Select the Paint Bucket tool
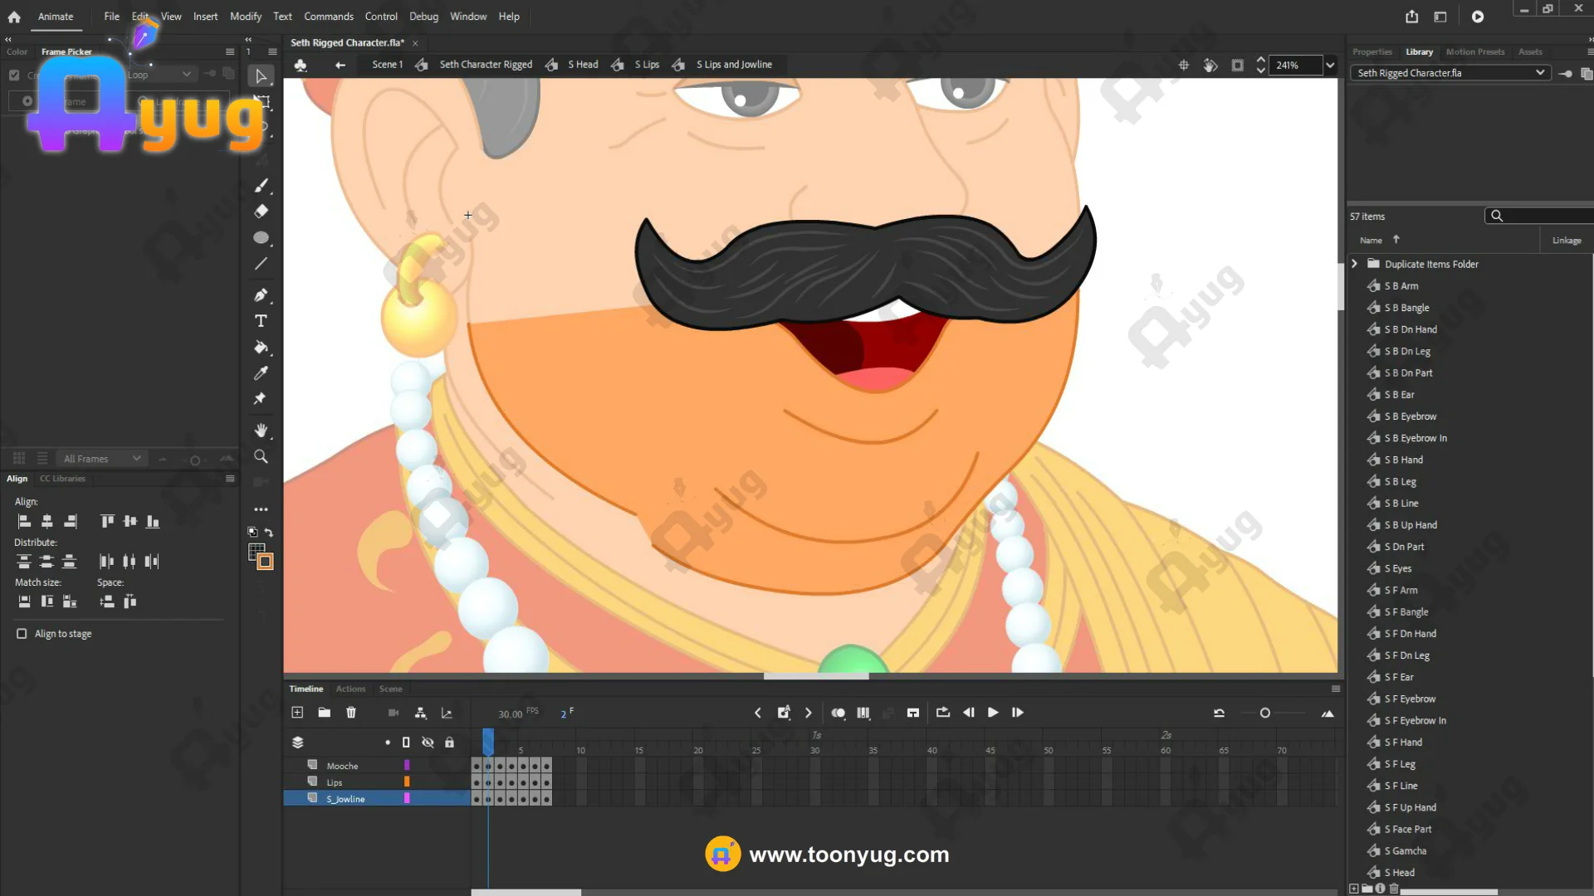This screenshot has width=1594, height=896. point(261,347)
